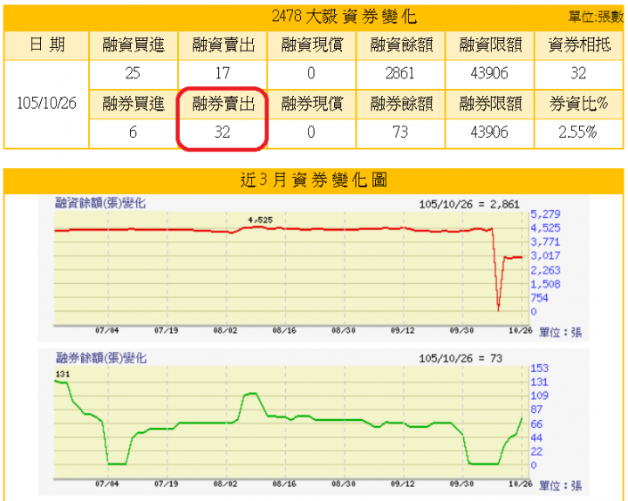Click the '近3月資券變化圖' section heading
The image size is (628, 501).
[314, 180]
